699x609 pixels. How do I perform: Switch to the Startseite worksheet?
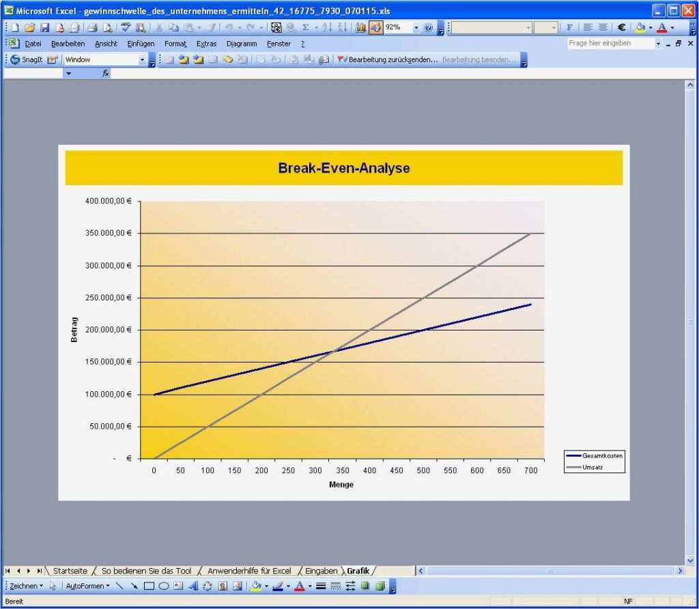70,571
